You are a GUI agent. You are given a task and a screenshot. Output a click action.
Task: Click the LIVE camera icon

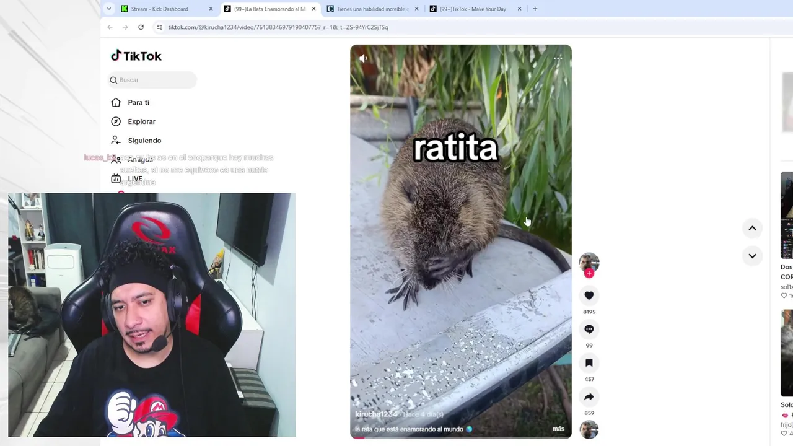[x=116, y=178]
